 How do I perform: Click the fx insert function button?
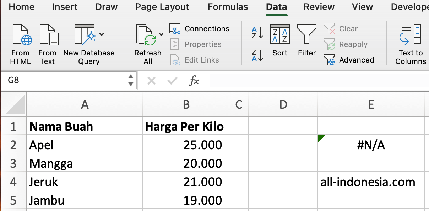[x=194, y=81]
